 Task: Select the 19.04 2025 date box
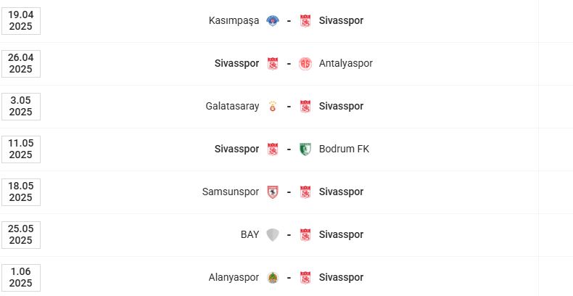(21, 21)
